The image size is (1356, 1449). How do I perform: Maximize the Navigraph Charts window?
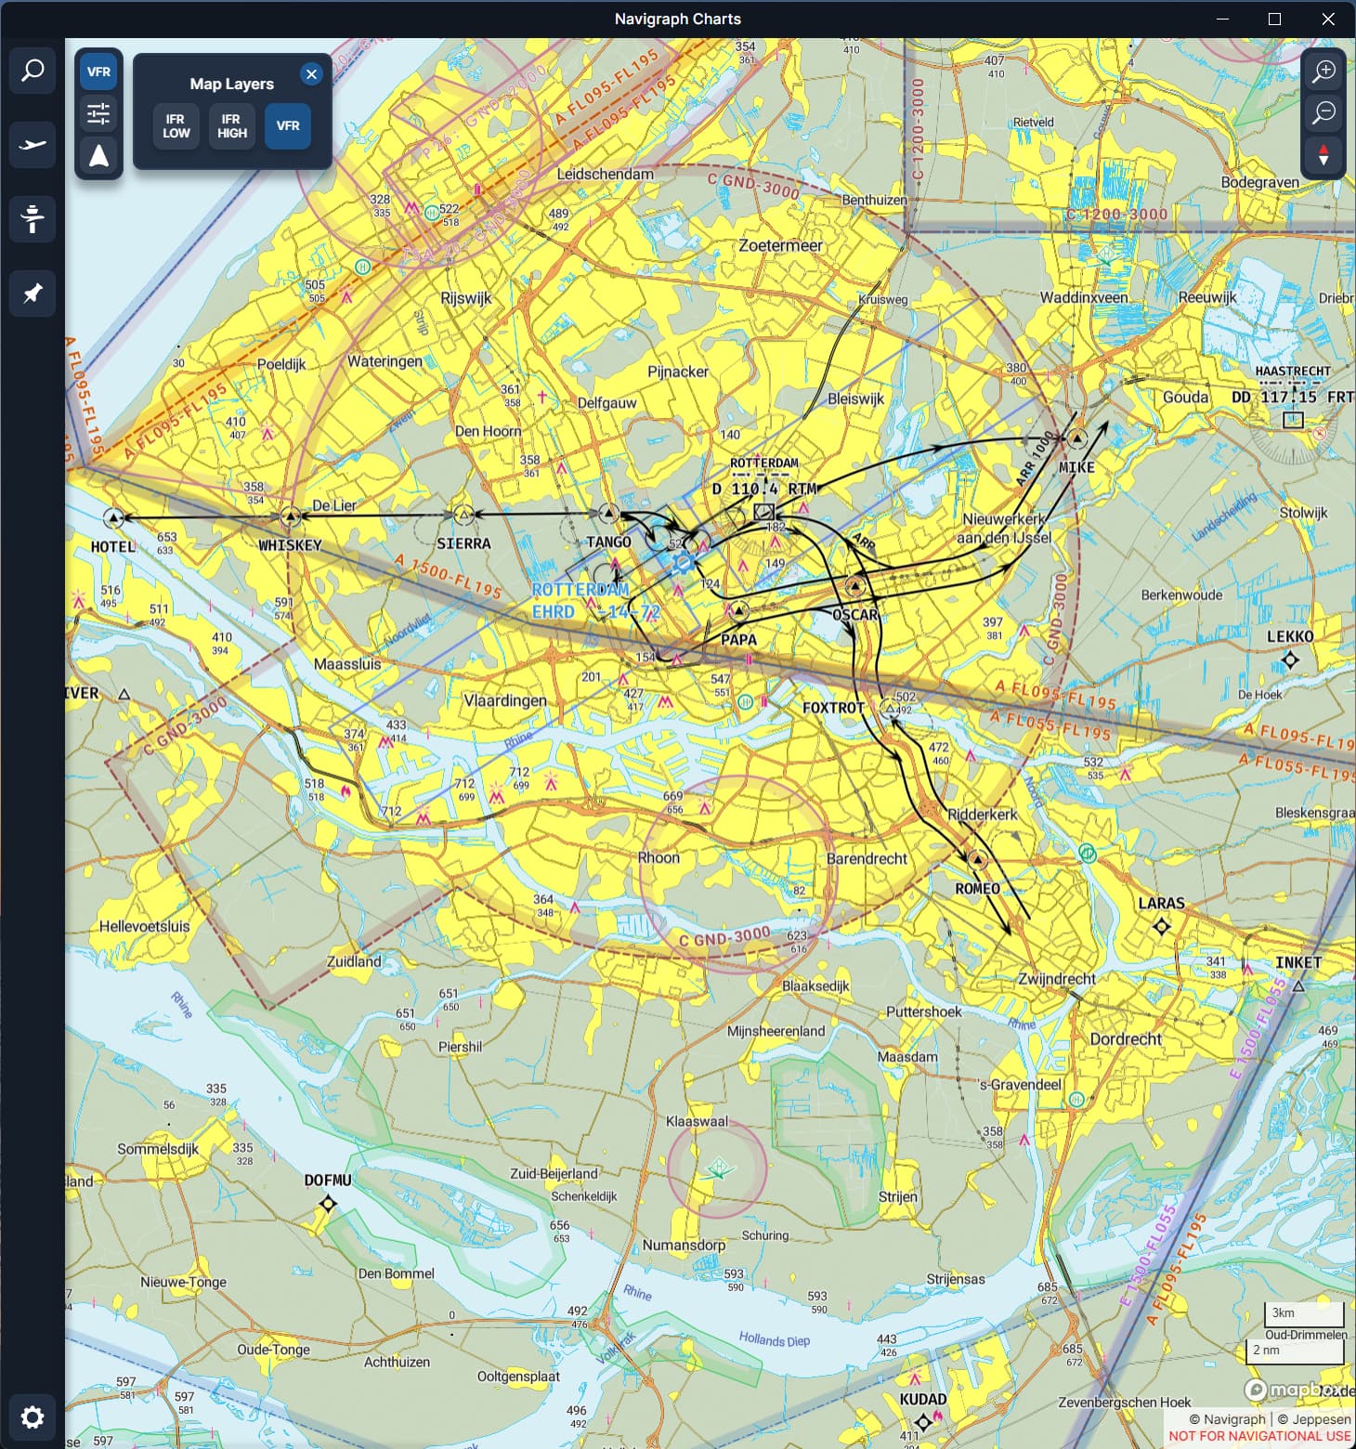(1275, 19)
